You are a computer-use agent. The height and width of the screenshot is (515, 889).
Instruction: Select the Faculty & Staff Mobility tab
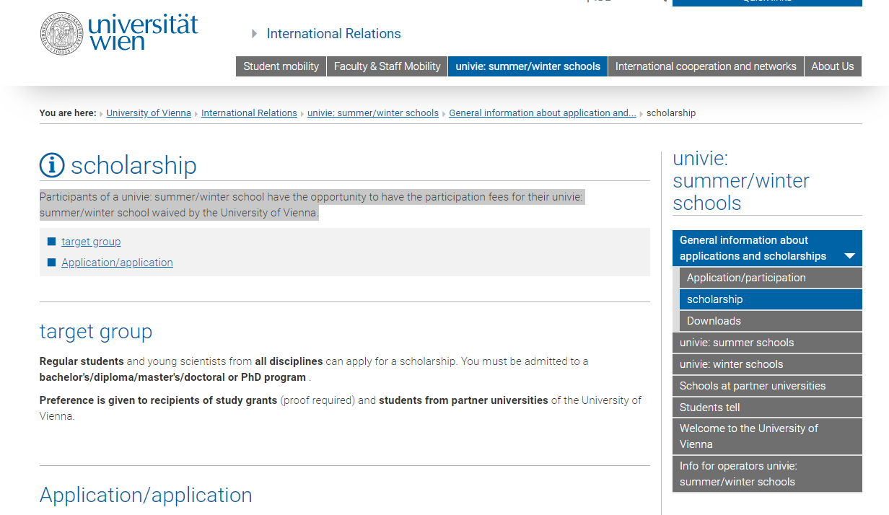coord(387,66)
